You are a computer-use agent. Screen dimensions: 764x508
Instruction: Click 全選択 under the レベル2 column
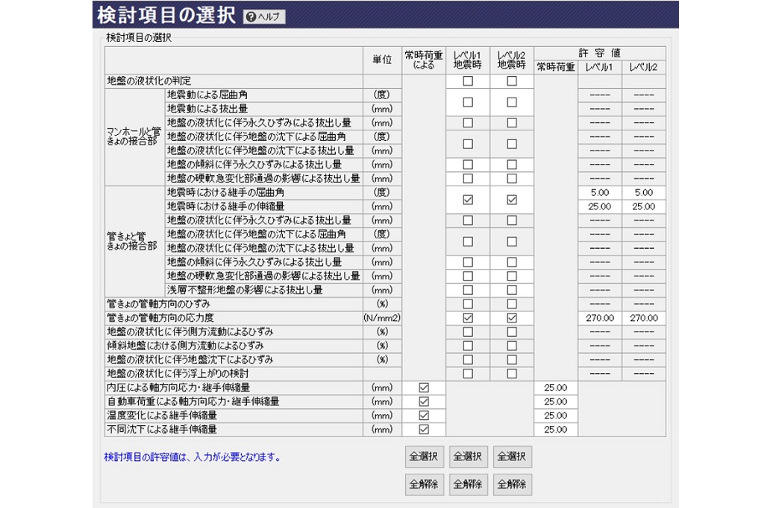(x=512, y=457)
